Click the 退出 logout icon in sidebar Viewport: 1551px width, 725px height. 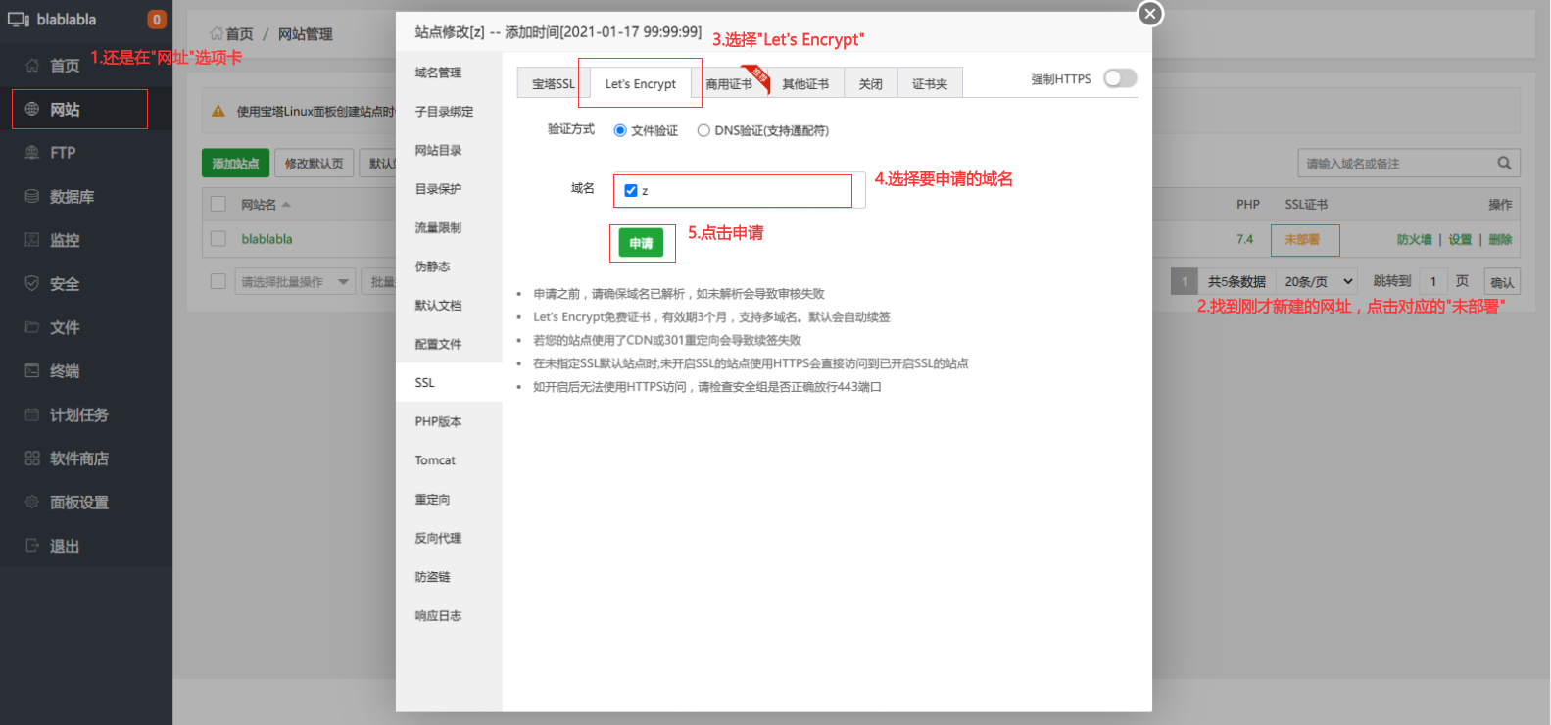tap(32, 546)
